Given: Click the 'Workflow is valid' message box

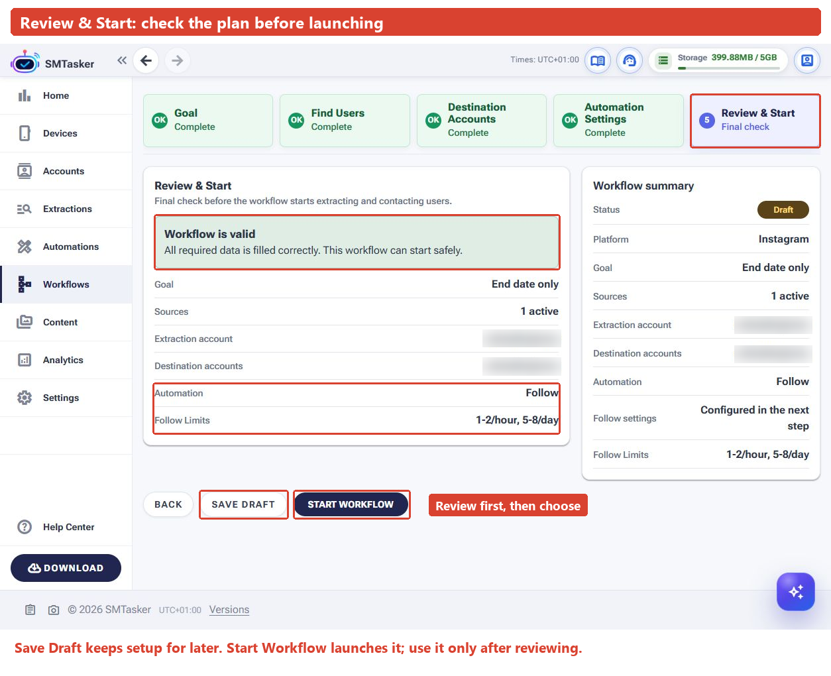Looking at the screenshot, I should pos(357,242).
